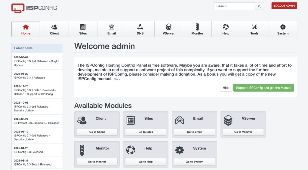Open news ISPConfig 3.3.1 Beta 1 Released

pos(37,90)
